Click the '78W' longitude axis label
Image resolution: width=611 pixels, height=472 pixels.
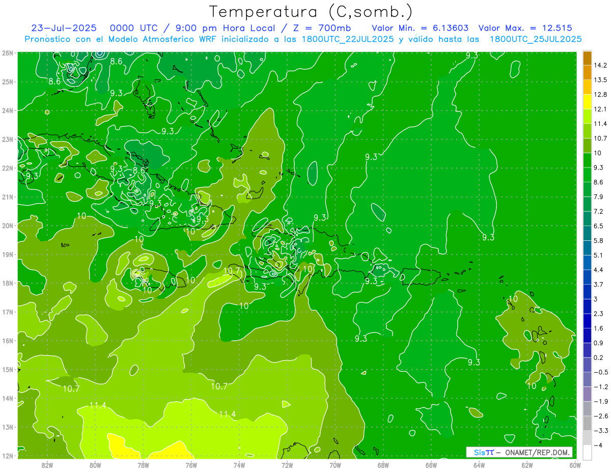[143, 465]
